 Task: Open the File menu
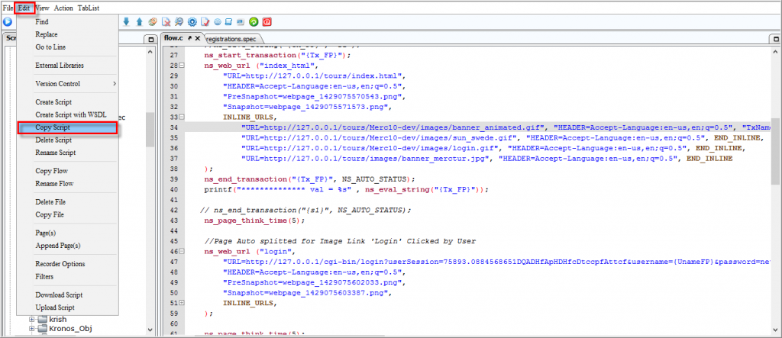[x=8, y=8]
